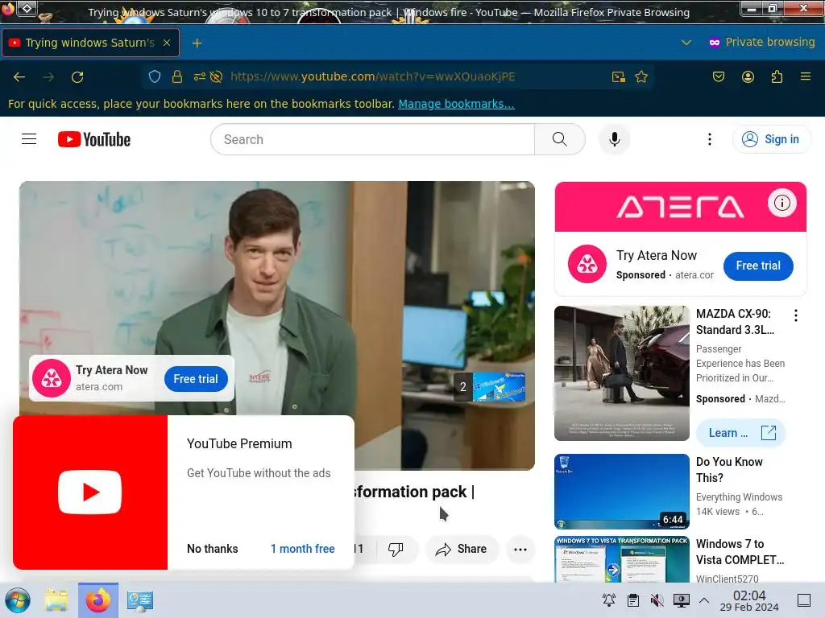
Task: Open MAZDA CX-90 ad thumbnail
Action: 622,373
